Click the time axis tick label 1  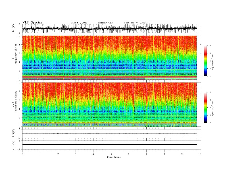40,154
